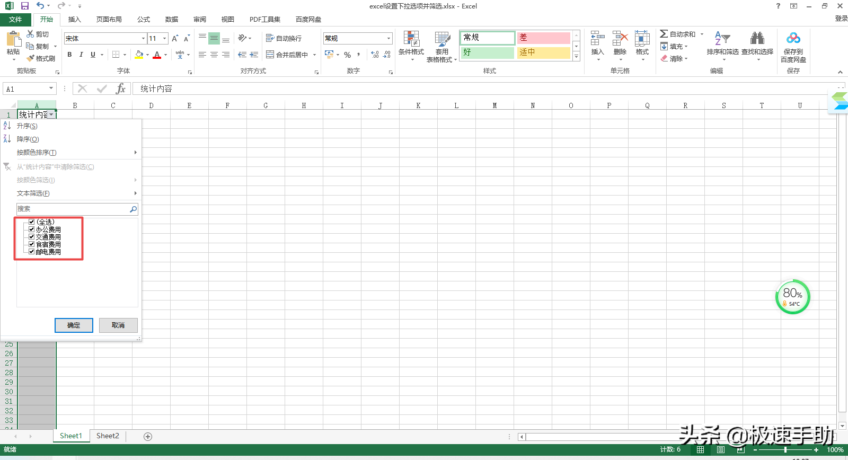The height and width of the screenshot is (460, 848).
Task: Expand the cell styles gallery more arrow
Action: tap(576, 56)
